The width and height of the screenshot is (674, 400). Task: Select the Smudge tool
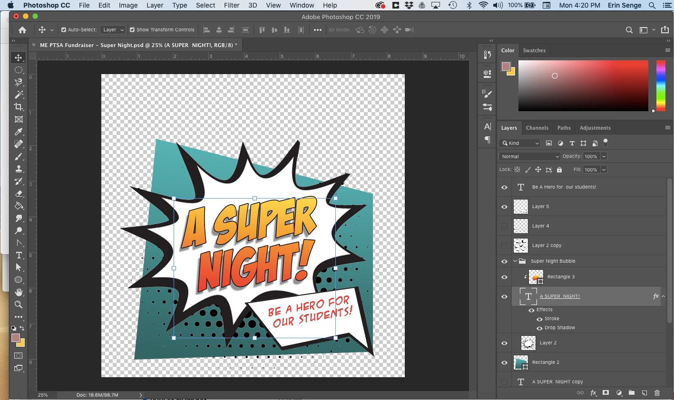(19, 218)
